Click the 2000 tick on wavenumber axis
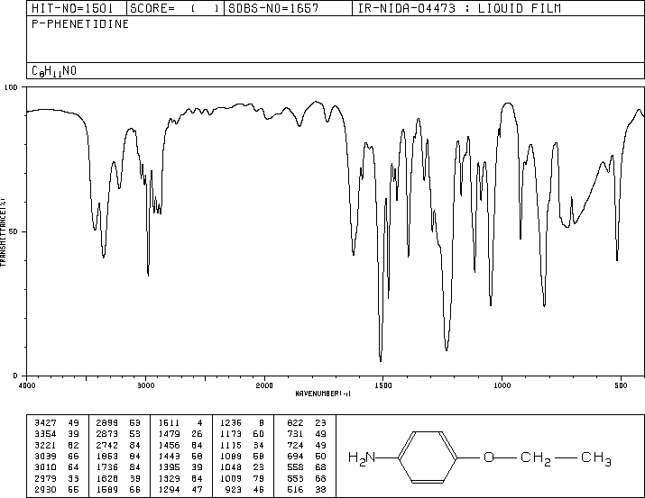 [x=263, y=385]
